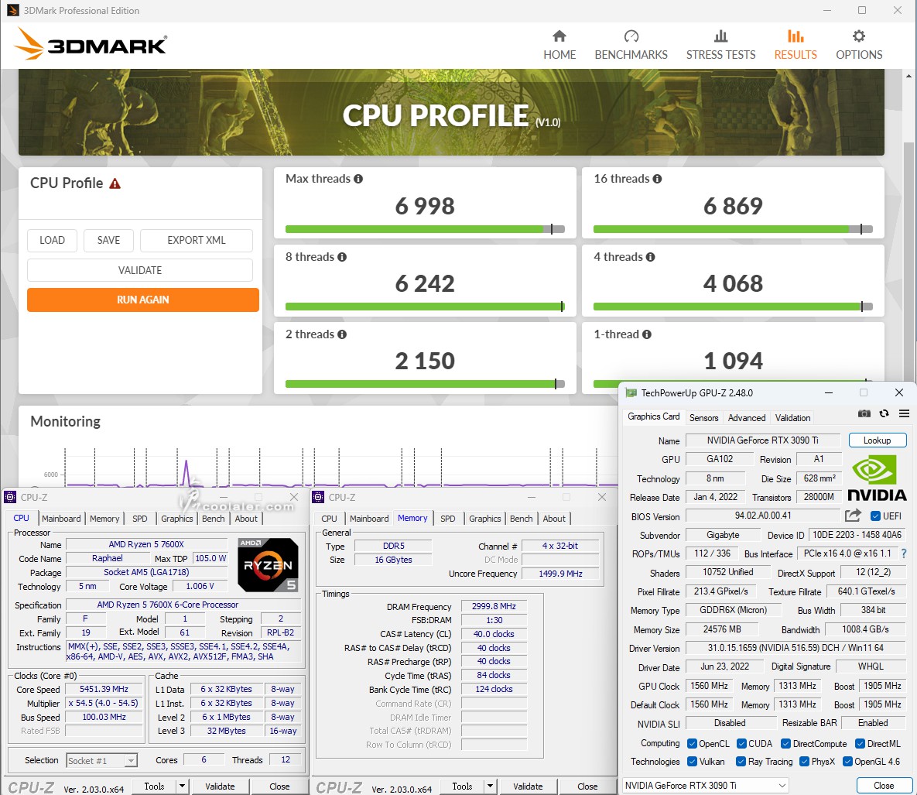The width and height of the screenshot is (917, 795).
Task: Open the Stress Tests bar-chart icon
Action: tap(720, 36)
